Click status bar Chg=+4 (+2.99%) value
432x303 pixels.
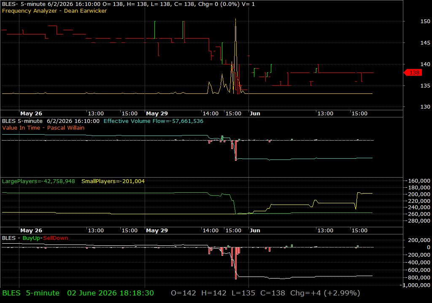point(325,293)
